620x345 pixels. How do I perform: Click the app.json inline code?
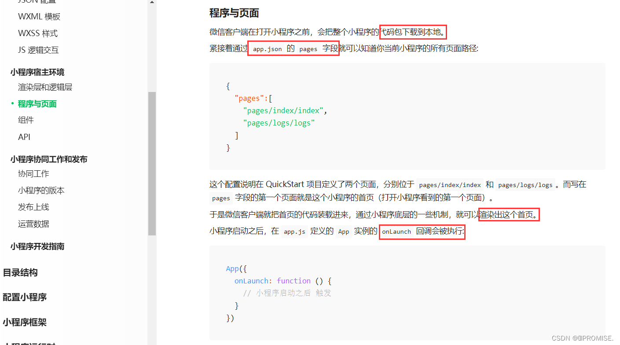click(268, 49)
